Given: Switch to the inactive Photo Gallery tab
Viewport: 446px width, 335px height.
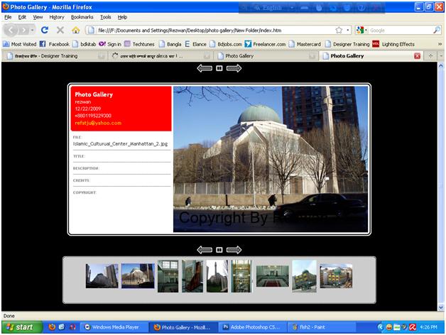Looking at the screenshot, I should 266,56.
